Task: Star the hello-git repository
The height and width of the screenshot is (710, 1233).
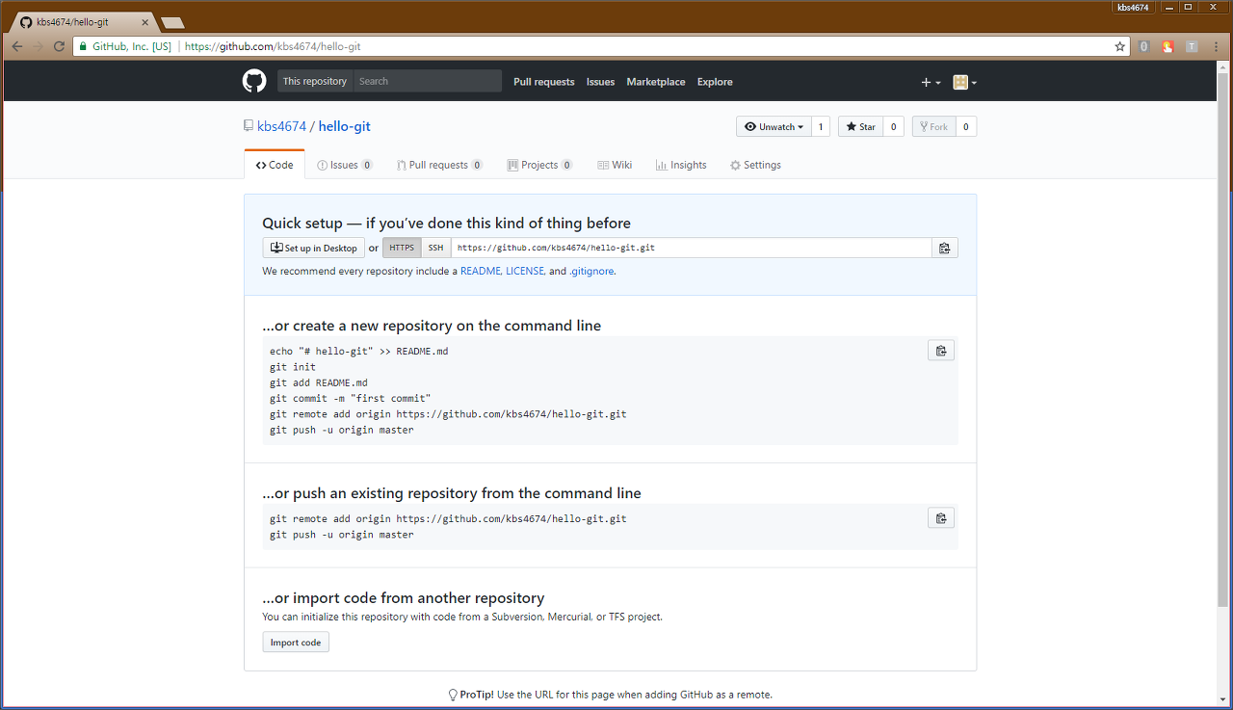Action: pos(860,126)
